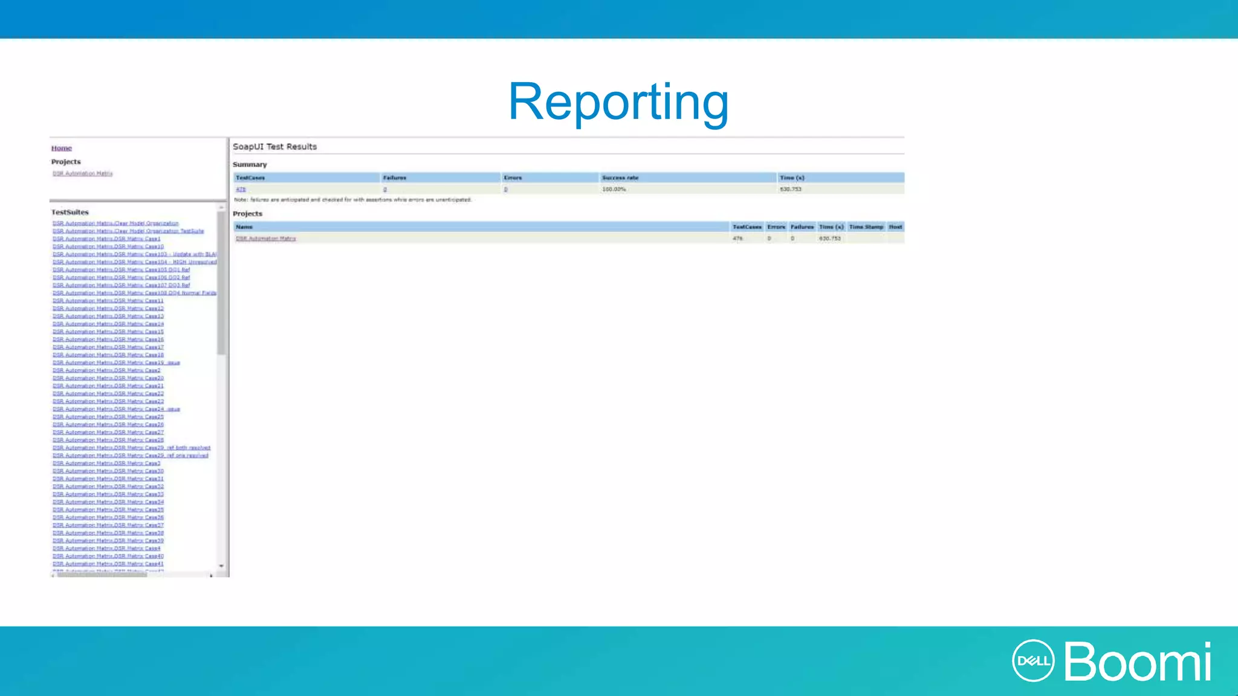The width and height of the screenshot is (1238, 696).
Task: Open DSR Automation Matrix in Projects table
Action: (x=265, y=239)
